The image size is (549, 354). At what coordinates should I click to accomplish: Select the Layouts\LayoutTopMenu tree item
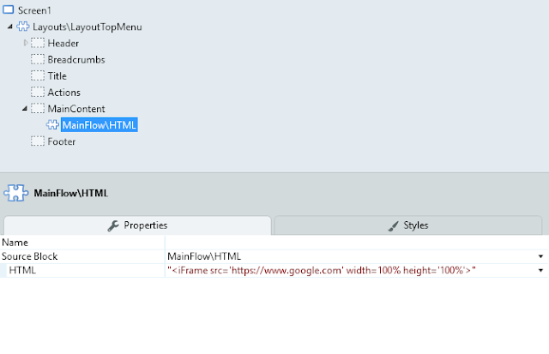(87, 27)
